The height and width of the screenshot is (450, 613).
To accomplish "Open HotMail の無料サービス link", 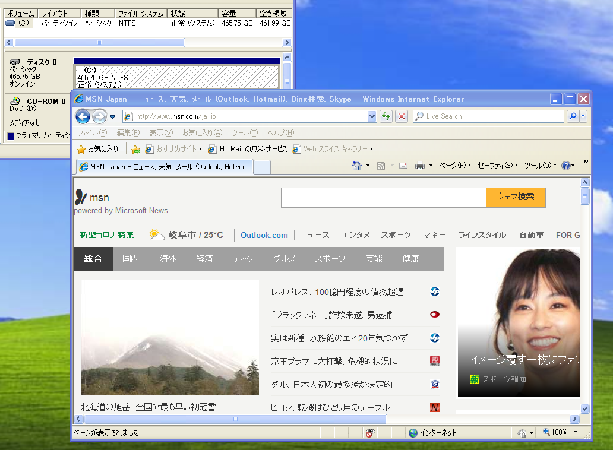I will [x=248, y=149].
